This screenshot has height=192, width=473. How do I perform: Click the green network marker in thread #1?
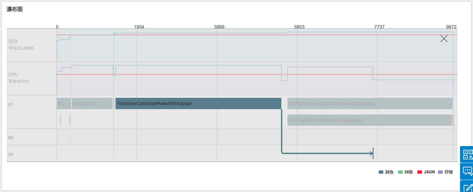tap(60, 120)
